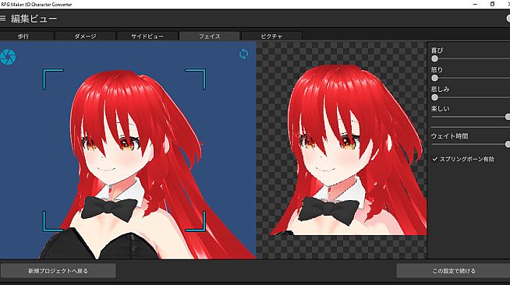510x285 pixels.
Task: Restore down the application window
Action: pos(492,4)
